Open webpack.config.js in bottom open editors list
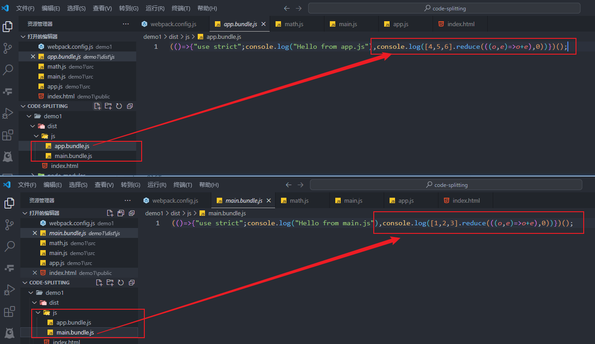595x344 pixels. point(72,223)
